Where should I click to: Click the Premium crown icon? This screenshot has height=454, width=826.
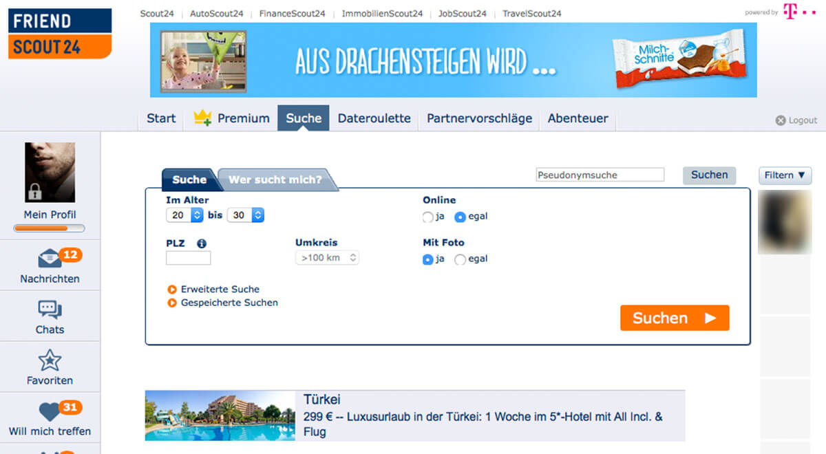point(202,118)
